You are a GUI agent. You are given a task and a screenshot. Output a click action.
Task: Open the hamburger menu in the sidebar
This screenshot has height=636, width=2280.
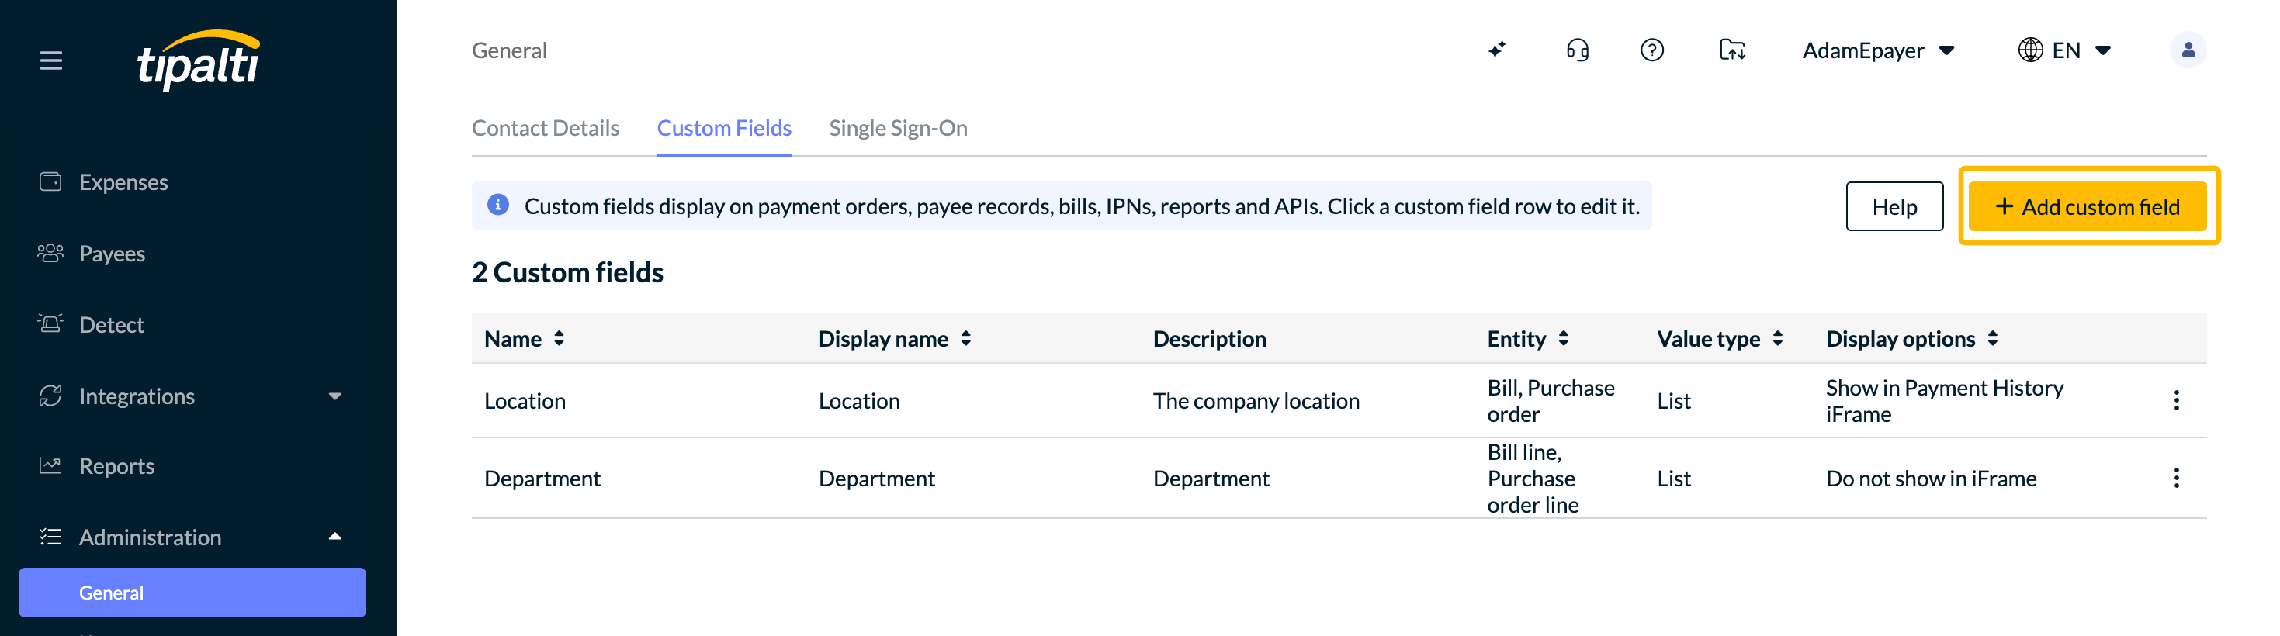51,60
